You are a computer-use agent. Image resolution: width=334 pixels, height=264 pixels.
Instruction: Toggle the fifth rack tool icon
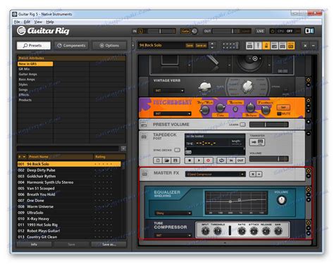point(283,46)
